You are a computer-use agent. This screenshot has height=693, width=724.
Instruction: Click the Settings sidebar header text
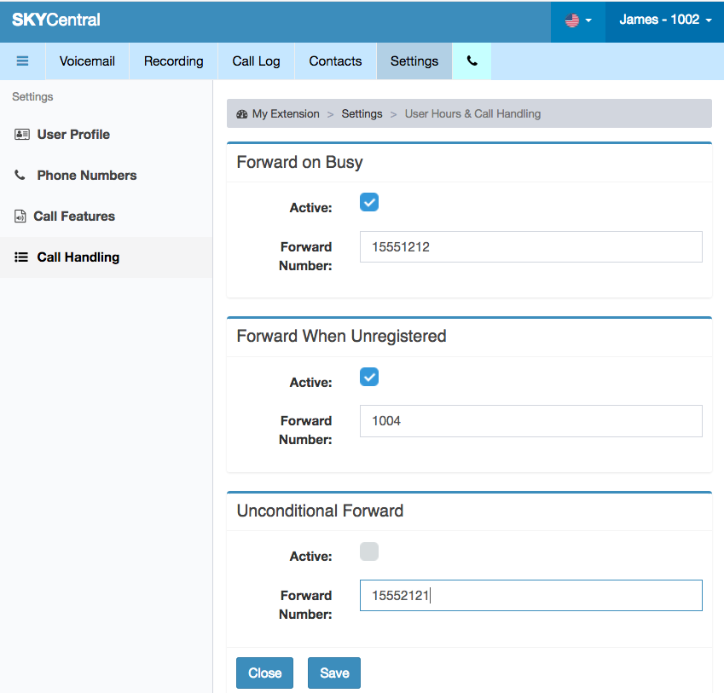[32, 96]
